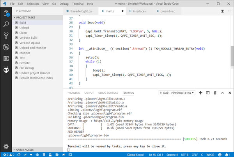This screenshot has height=157, width=234.
Task: Open the View menu
Action: coord(45,4)
